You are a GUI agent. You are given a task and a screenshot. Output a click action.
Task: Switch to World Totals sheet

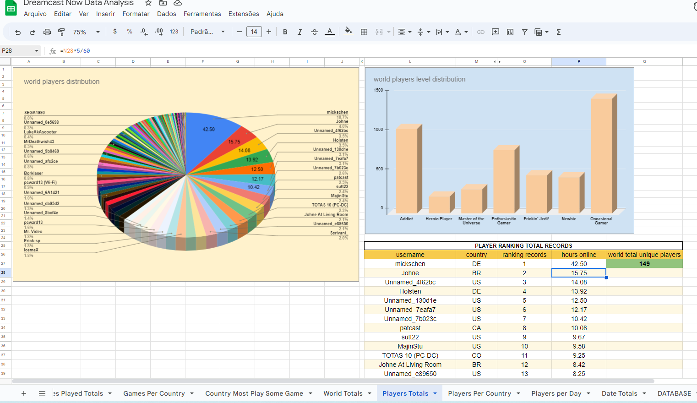point(343,393)
